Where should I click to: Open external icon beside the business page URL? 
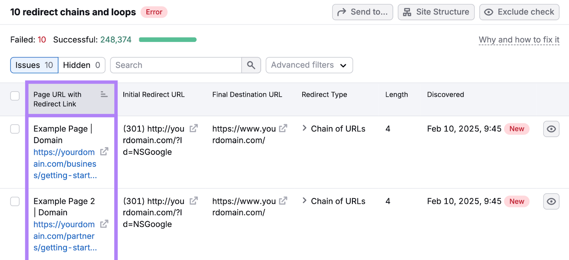pyautogui.click(x=104, y=152)
